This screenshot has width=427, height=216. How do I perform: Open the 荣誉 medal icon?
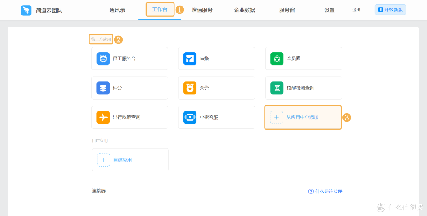click(x=190, y=88)
